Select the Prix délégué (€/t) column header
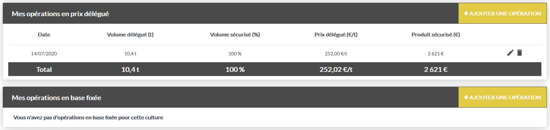Screen dimensions: 550x130 [x=336, y=34]
